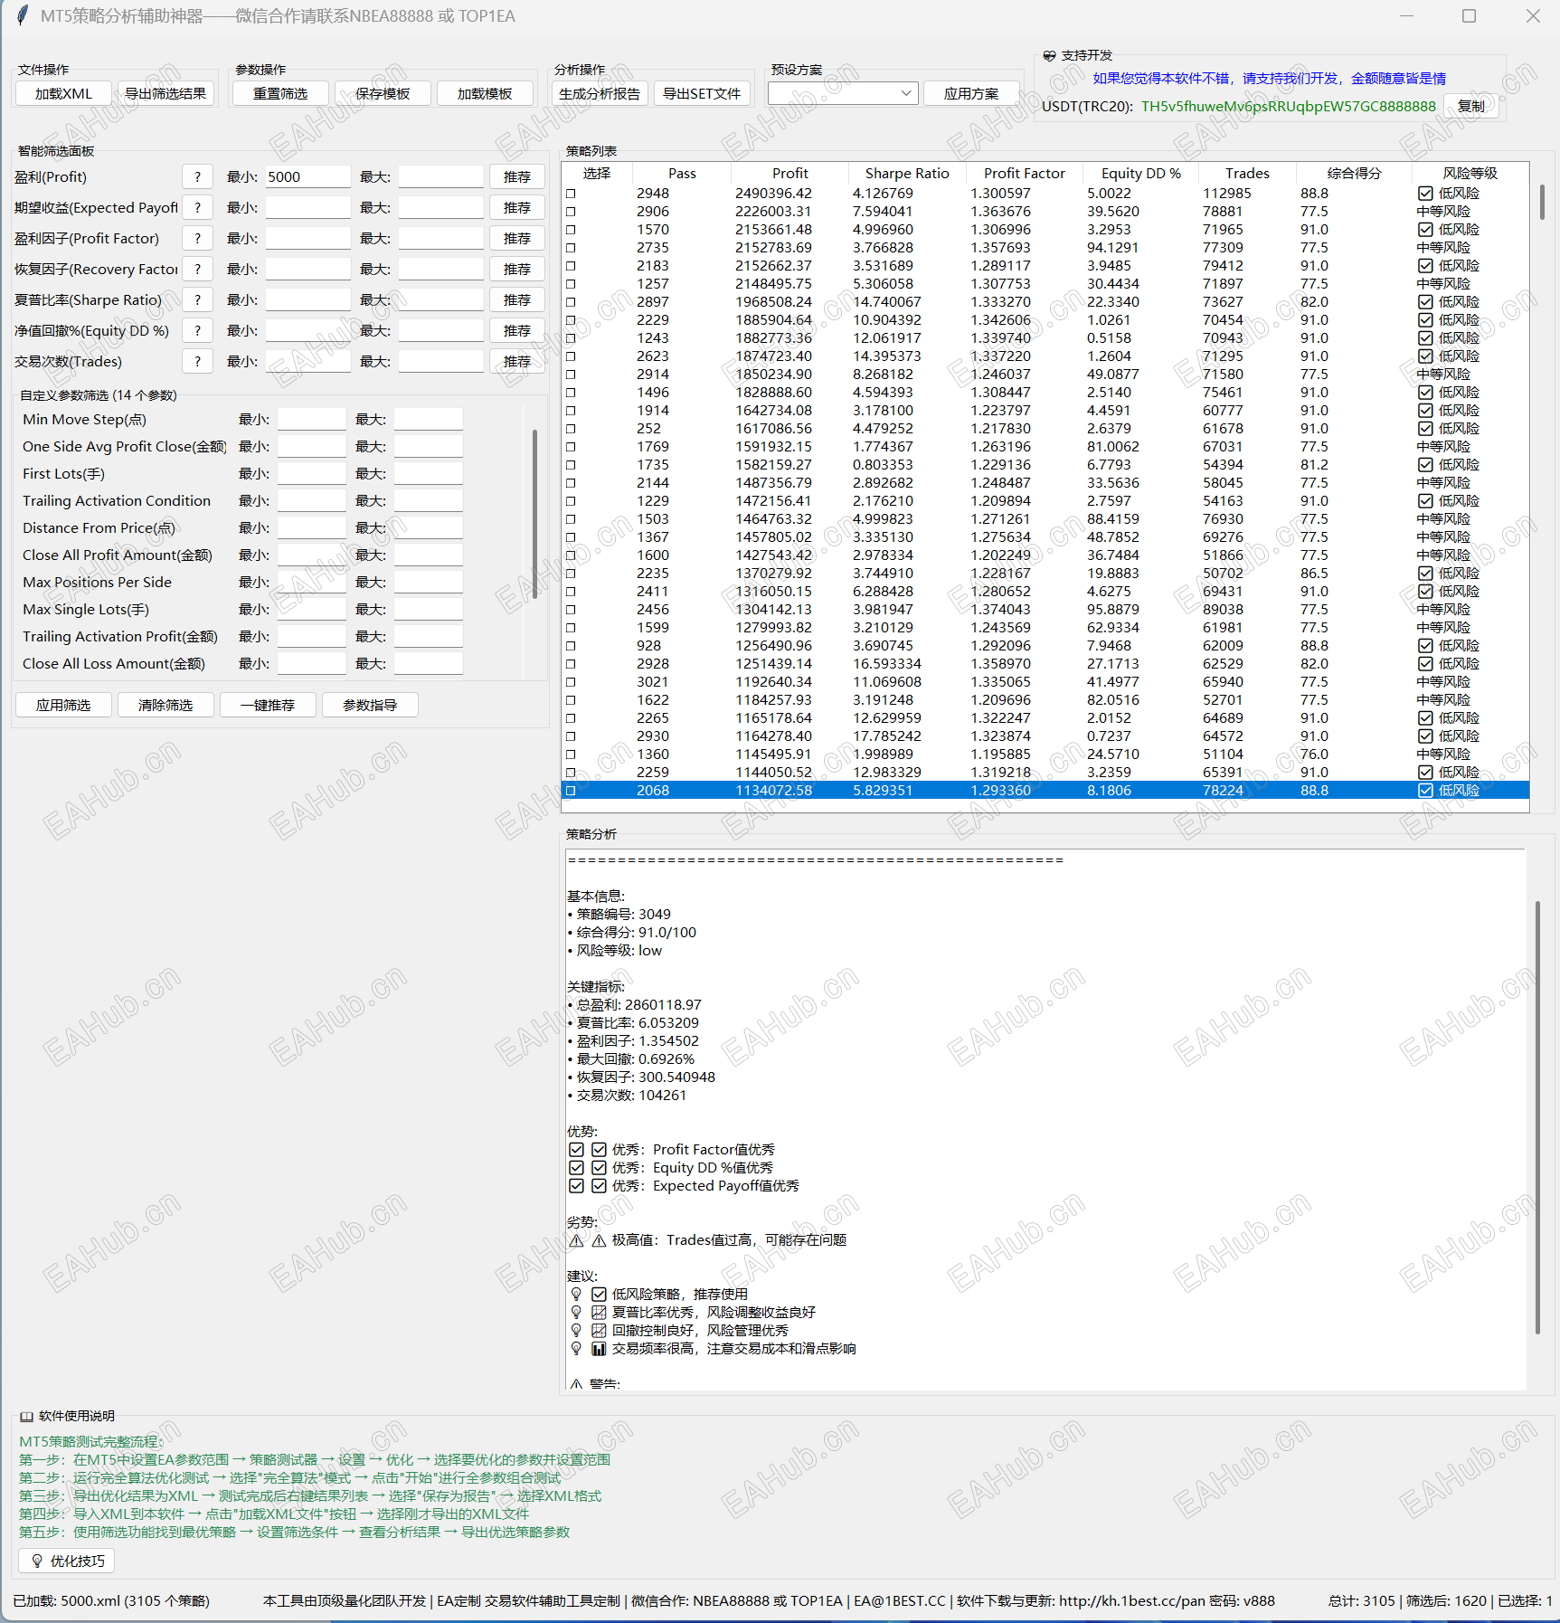Click the book icon next to 软件使用说明

(x=27, y=1416)
